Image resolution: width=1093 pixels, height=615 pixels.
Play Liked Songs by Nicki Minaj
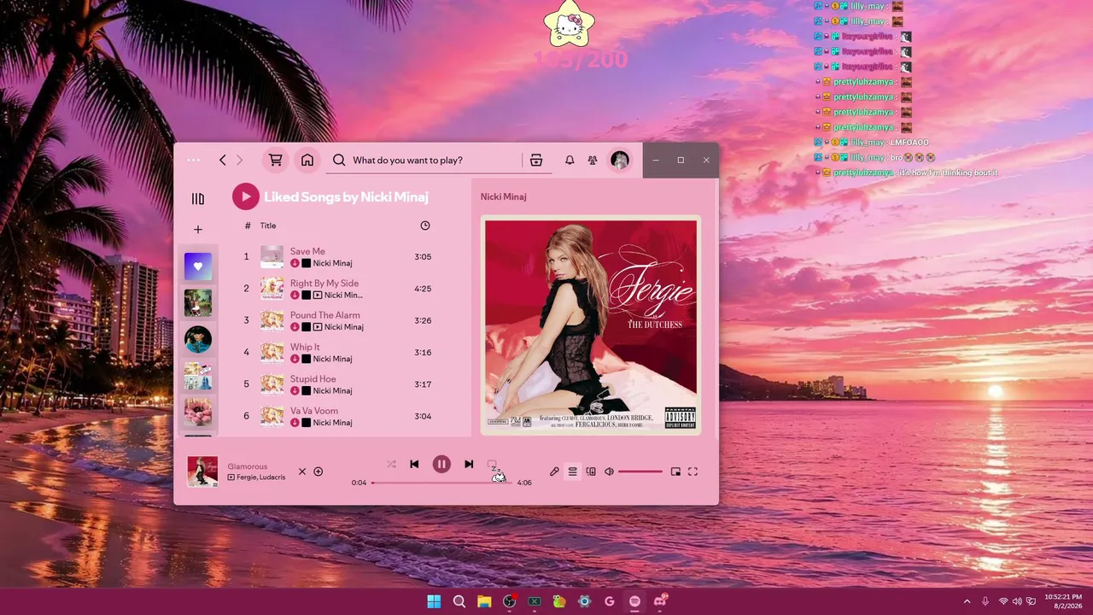[x=246, y=196]
